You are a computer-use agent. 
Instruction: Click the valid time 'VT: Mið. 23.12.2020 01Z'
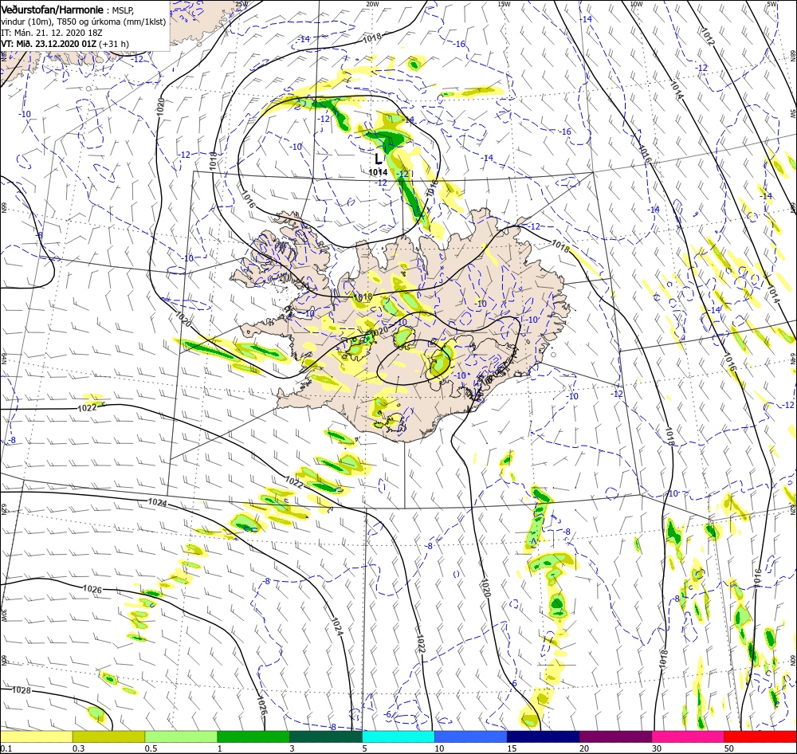click(x=49, y=44)
